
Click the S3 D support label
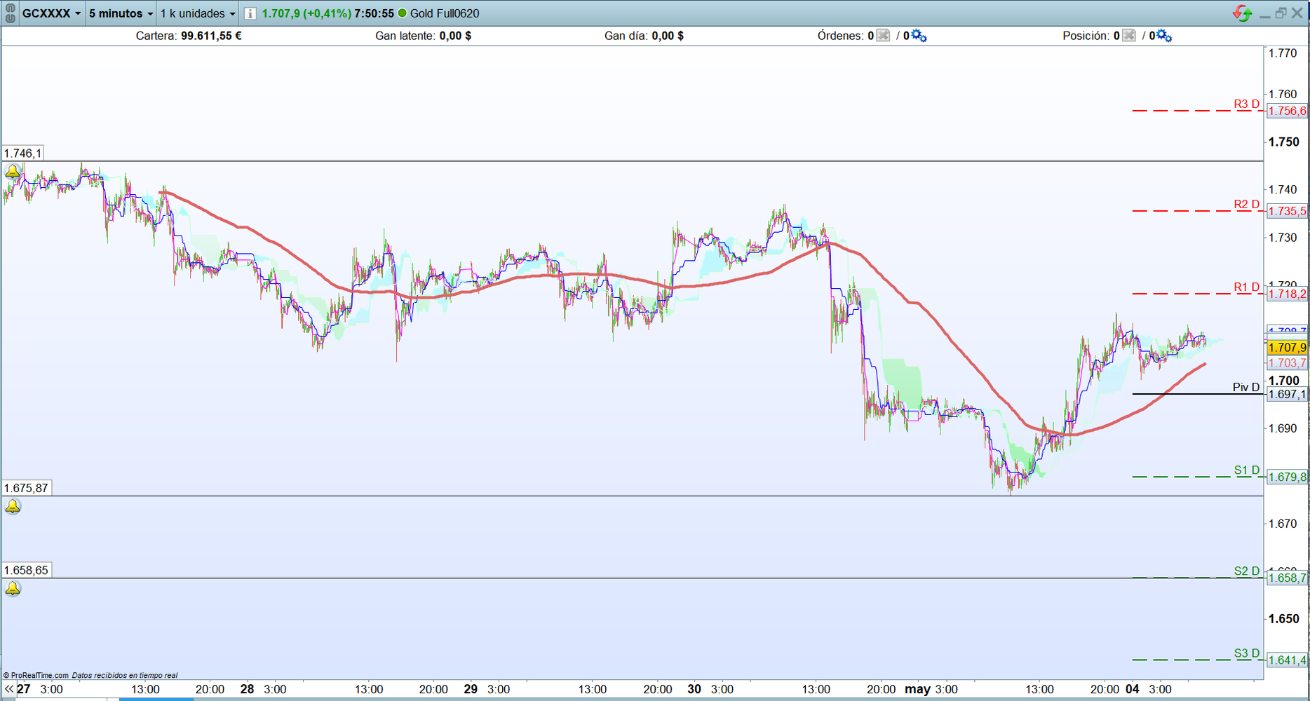point(1247,653)
